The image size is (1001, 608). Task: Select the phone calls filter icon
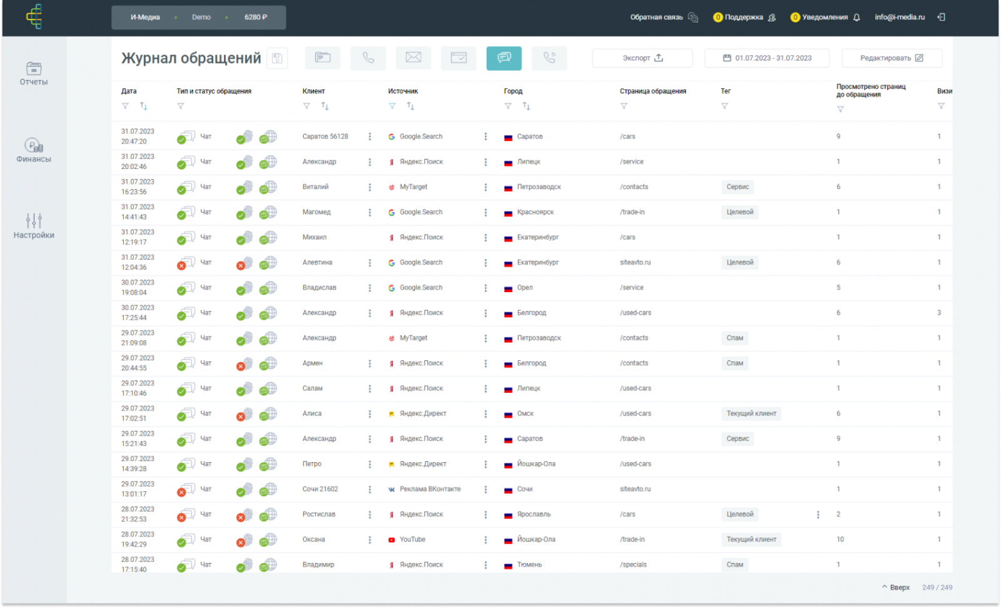[368, 58]
